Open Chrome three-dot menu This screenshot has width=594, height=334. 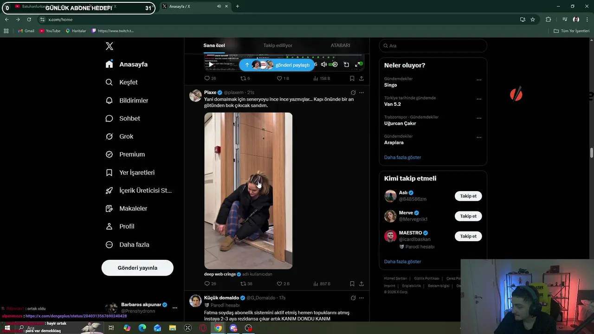point(587,19)
